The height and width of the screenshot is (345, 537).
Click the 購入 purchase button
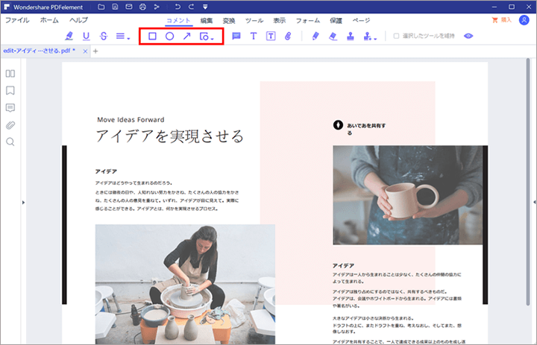501,20
